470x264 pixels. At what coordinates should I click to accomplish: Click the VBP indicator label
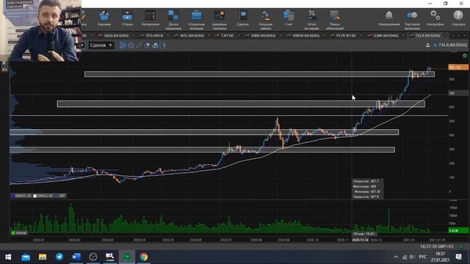(62, 196)
